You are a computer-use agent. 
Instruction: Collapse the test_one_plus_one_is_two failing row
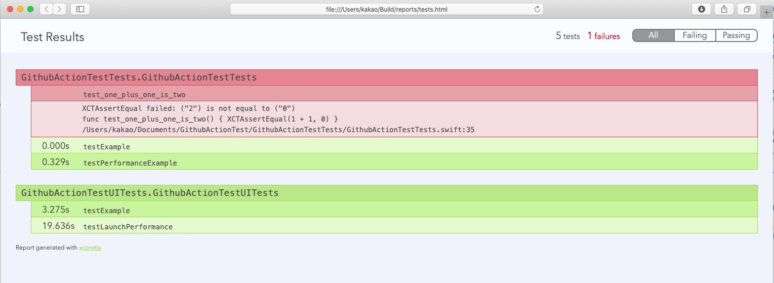[394, 94]
